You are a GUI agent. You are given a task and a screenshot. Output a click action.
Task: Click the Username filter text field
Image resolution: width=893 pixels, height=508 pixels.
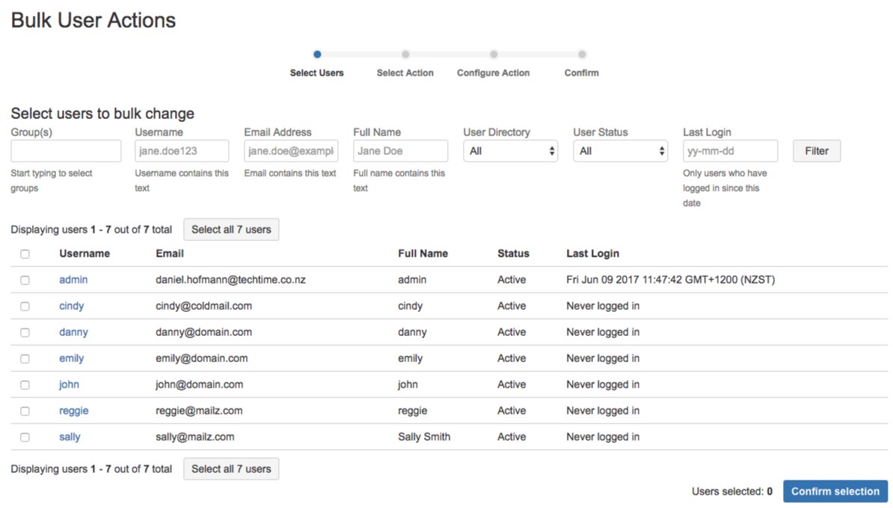pos(182,151)
